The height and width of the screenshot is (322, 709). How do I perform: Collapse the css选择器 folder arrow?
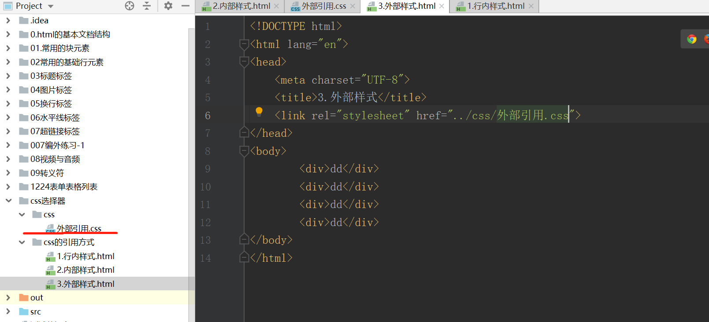point(8,201)
